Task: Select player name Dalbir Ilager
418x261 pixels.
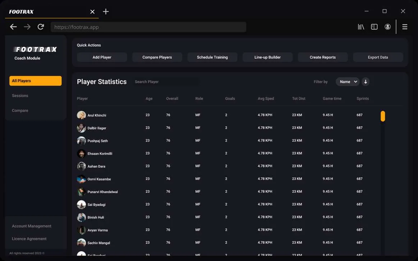Action: click(x=97, y=128)
